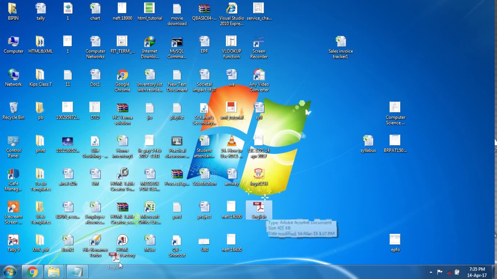Select the Any Video Converter shortcut
This screenshot has width=497, height=279.
(x=259, y=74)
